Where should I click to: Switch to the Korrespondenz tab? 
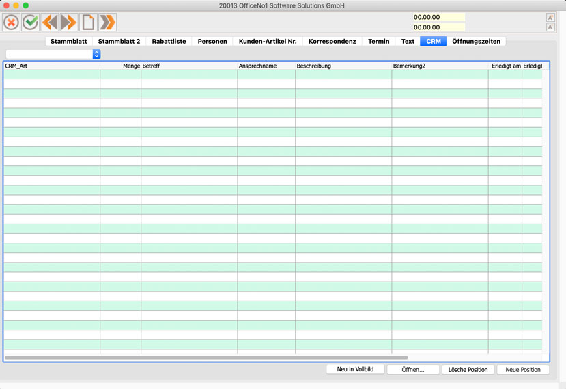click(x=332, y=41)
